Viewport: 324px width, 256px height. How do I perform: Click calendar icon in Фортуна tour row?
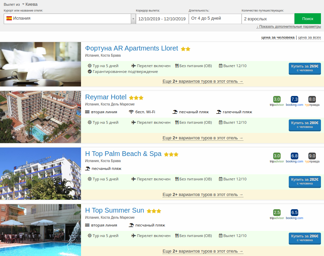221,66
